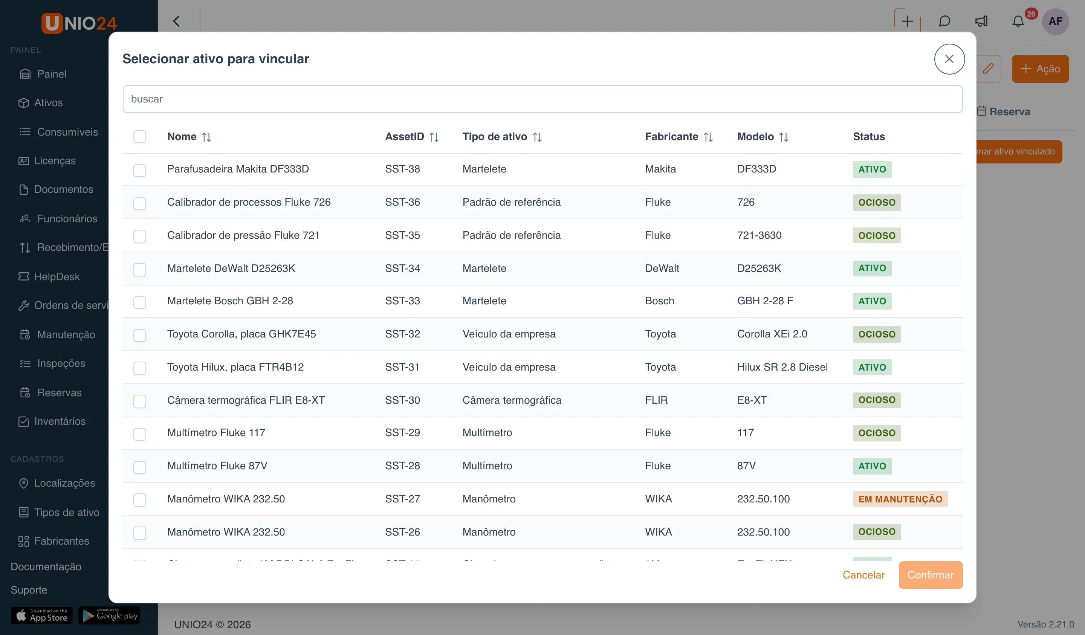Sort table by AssetID
1085x635 pixels.
(434, 137)
